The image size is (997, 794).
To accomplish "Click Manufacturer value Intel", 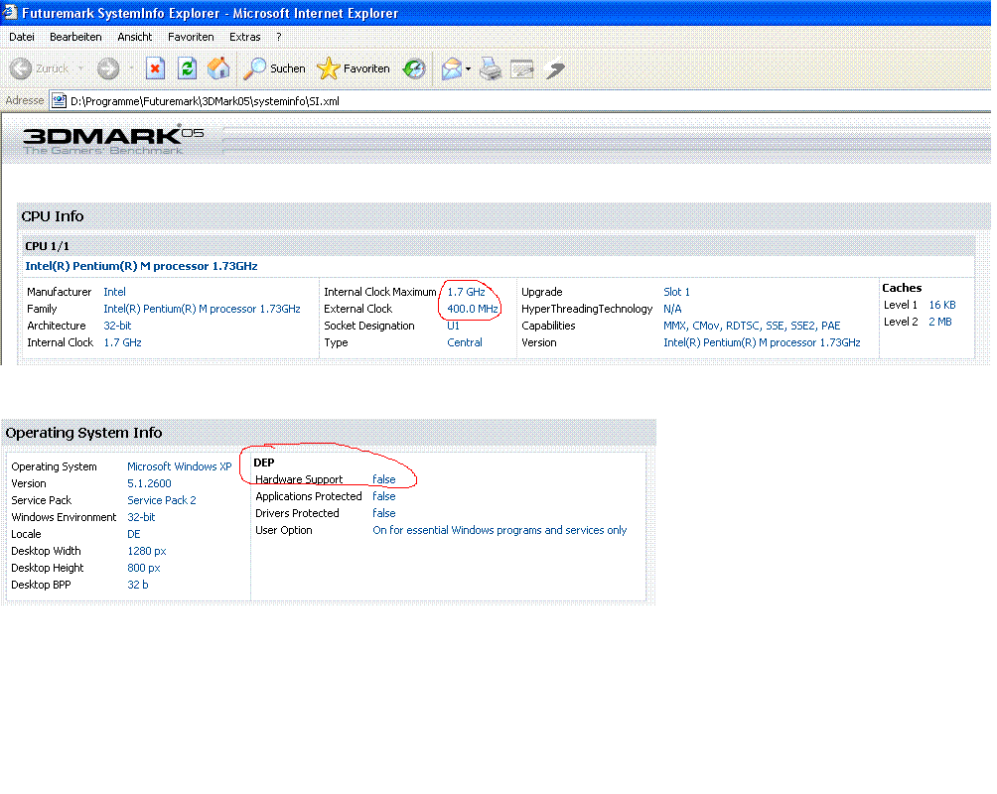I will pos(114,292).
